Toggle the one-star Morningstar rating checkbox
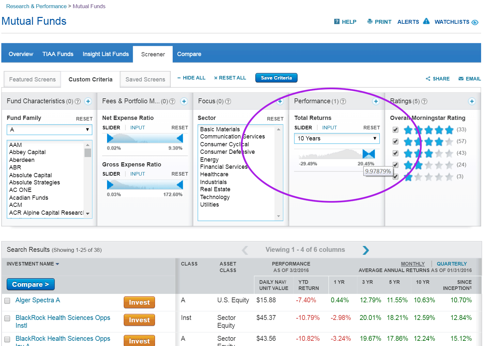 [395, 177]
